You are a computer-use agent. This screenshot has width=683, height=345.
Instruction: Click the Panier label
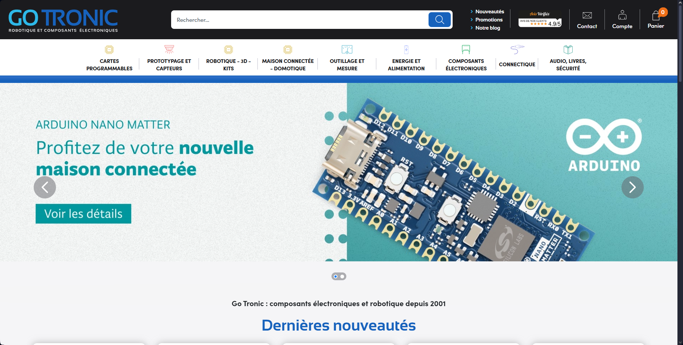(656, 26)
